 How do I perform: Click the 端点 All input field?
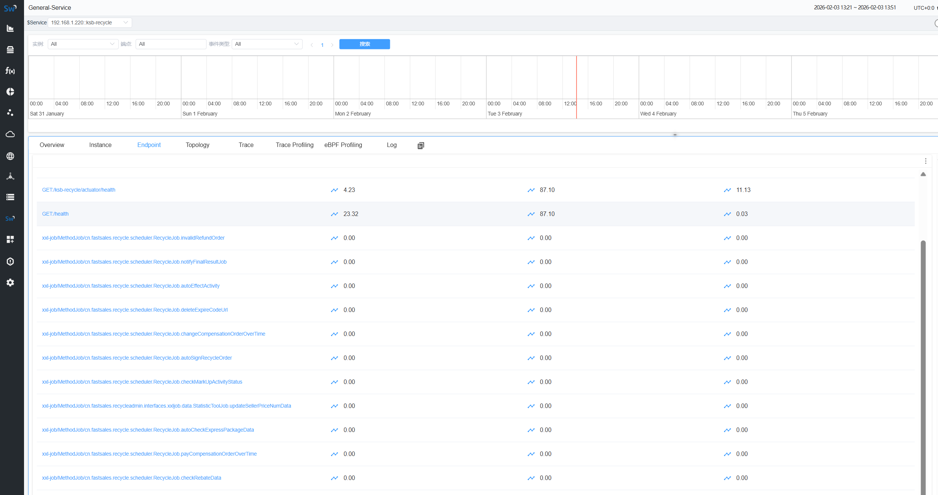(171, 44)
